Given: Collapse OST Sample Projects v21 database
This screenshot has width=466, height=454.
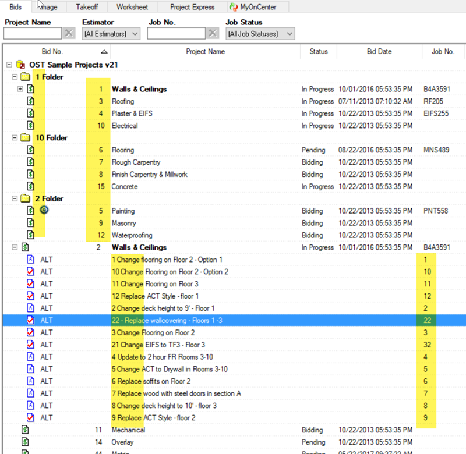Looking at the screenshot, I should point(9,65).
